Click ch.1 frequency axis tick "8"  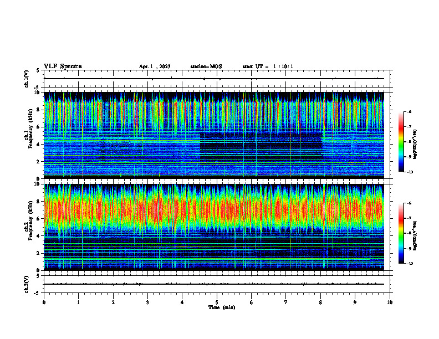(x=38, y=110)
